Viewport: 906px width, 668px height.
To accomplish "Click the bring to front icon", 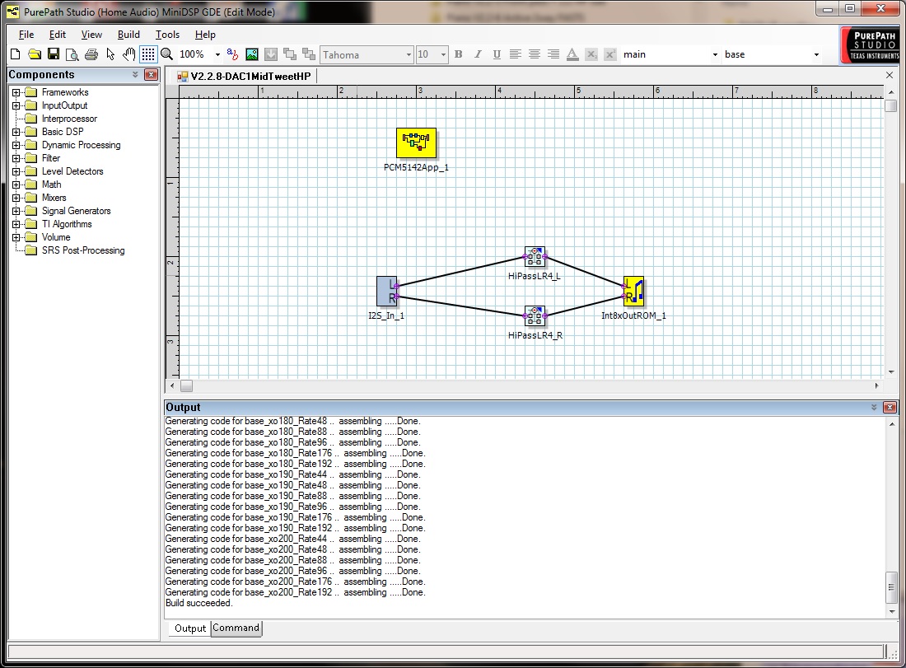I will tap(290, 54).
